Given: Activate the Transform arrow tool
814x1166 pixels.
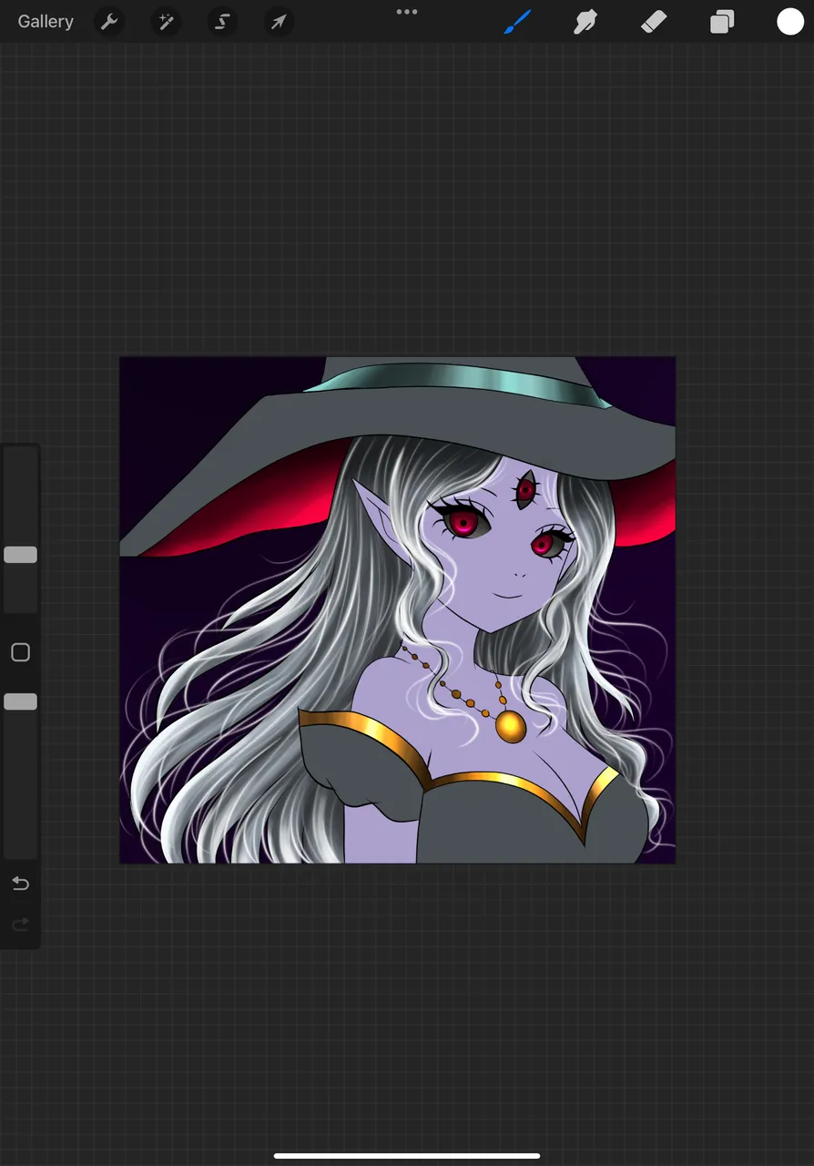Looking at the screenshot, I should [279, 22].
